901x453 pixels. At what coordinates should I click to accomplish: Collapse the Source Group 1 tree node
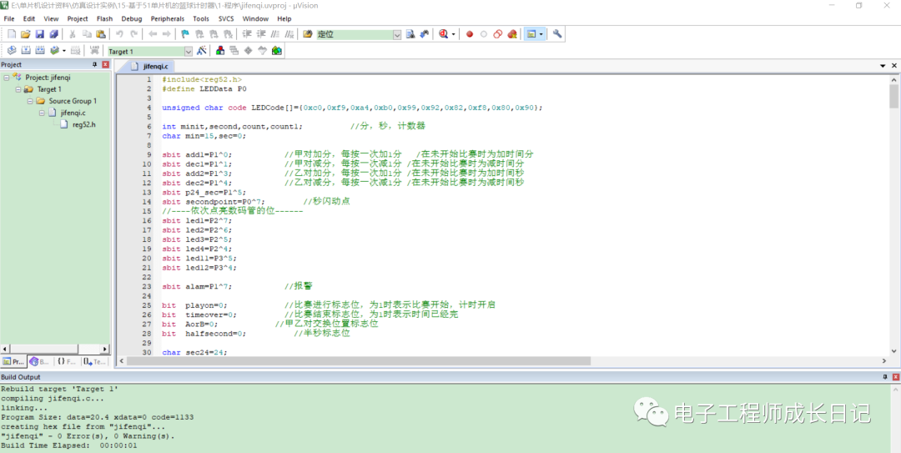(30, 101)
